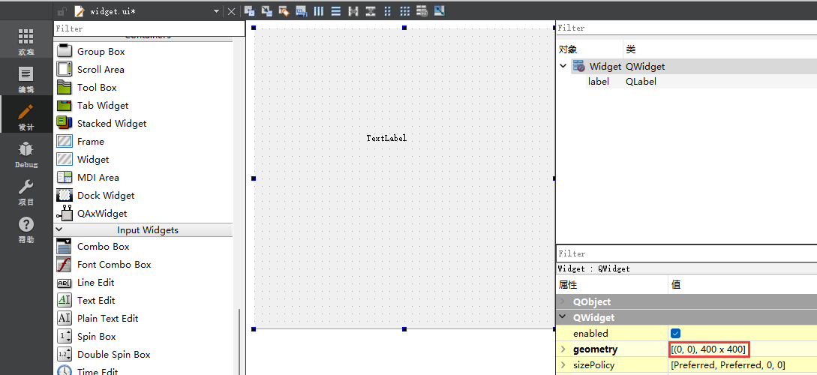The height and width of the screenshot is (375, 817).
Task: Click the Adjust Size toolbar icon
Action: (x=439, y=10)
